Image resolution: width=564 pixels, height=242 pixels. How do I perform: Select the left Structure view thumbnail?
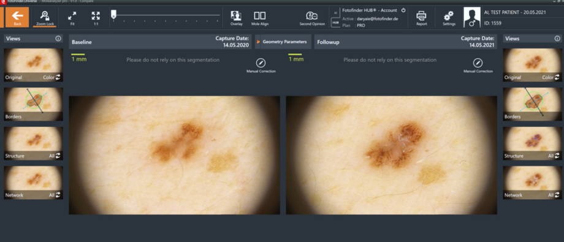click(34, 143)
